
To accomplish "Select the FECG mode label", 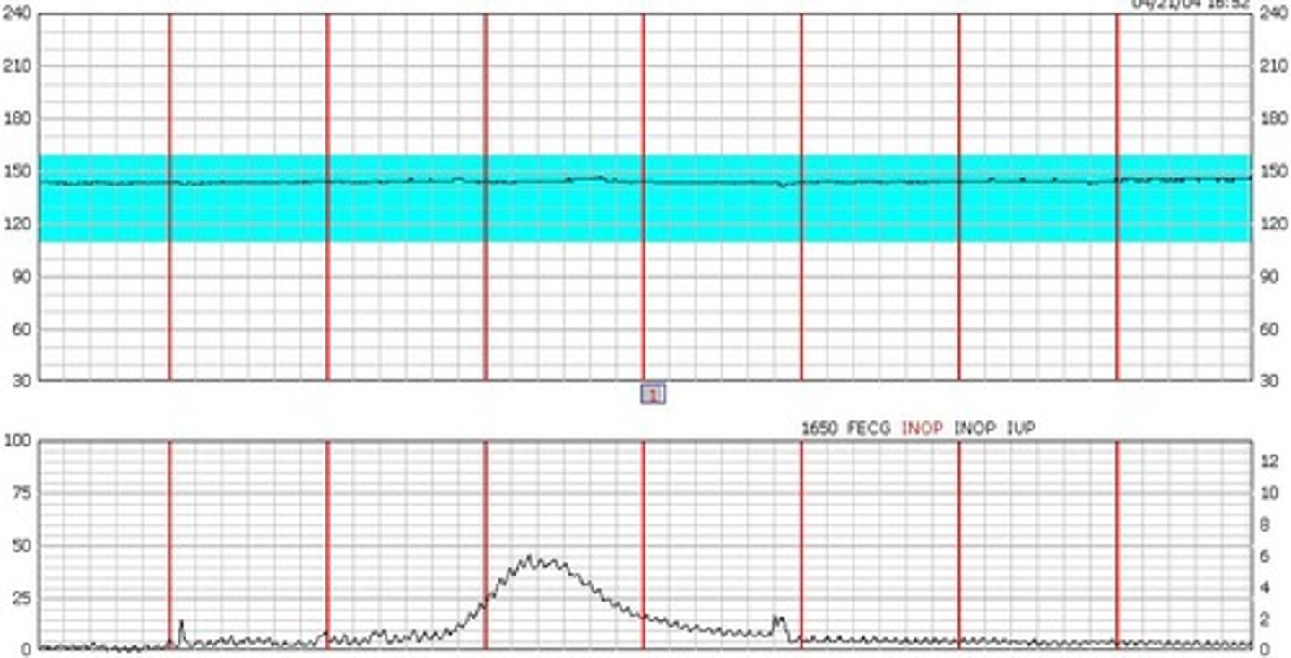I will (870, 429).
